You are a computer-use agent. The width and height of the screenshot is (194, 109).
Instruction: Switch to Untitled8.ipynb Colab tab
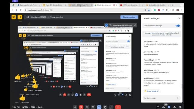157,5
